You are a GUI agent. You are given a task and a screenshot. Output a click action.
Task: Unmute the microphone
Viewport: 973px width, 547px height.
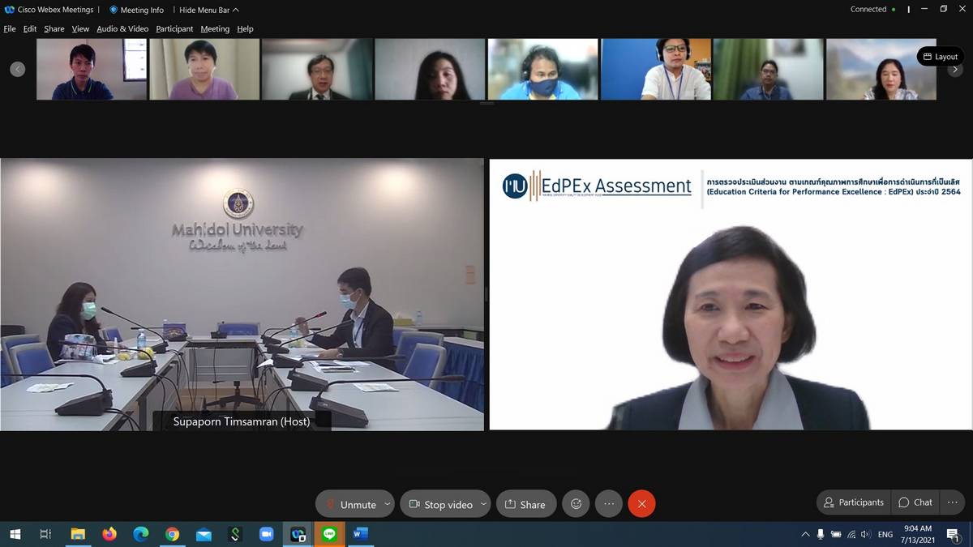(349, 504)
